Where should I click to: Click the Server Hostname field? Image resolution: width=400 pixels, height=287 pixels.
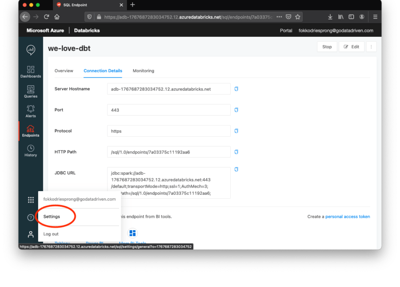click(x=168, y=89)
